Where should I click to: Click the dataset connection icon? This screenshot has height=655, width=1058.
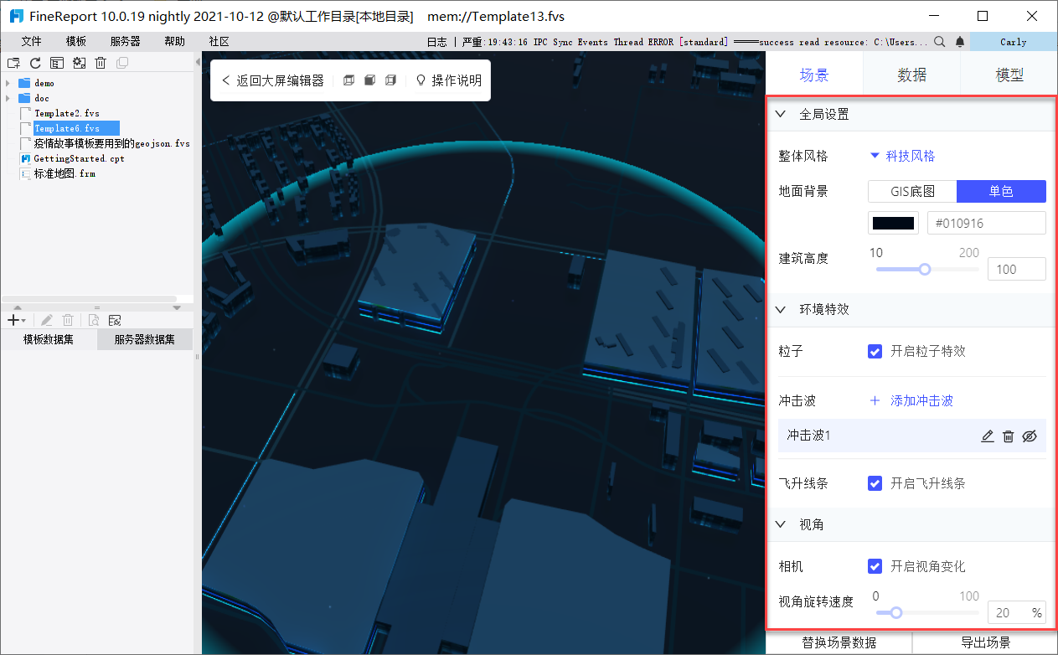[116, 320]
